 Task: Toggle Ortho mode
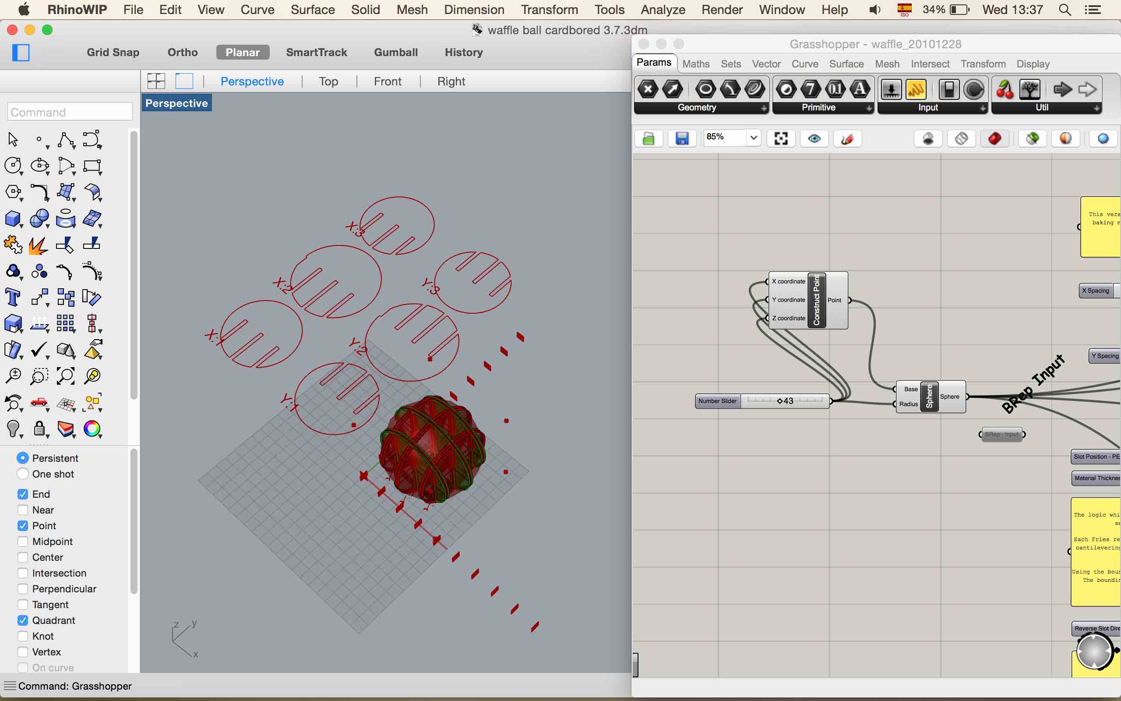click(183, 53)
